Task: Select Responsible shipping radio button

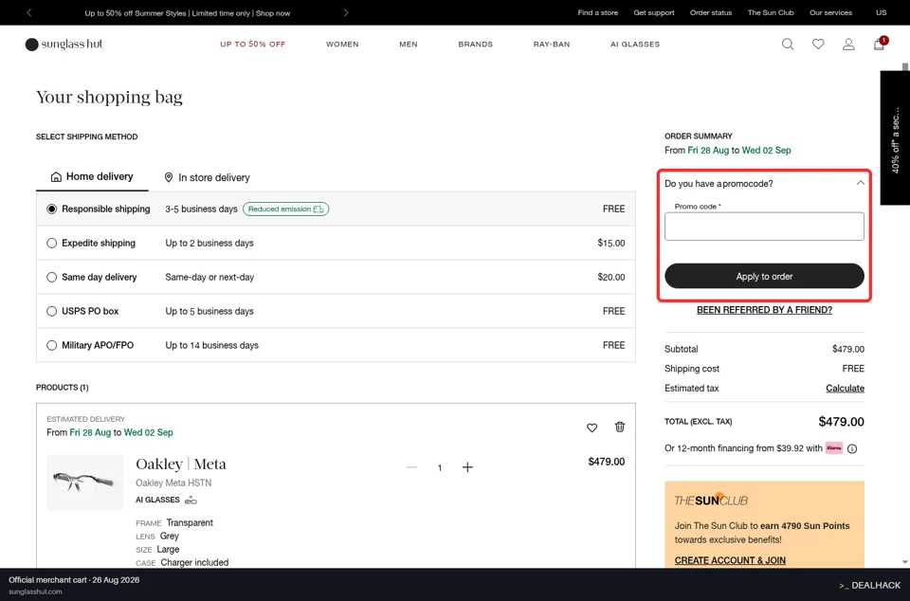Action: (51, 209)
